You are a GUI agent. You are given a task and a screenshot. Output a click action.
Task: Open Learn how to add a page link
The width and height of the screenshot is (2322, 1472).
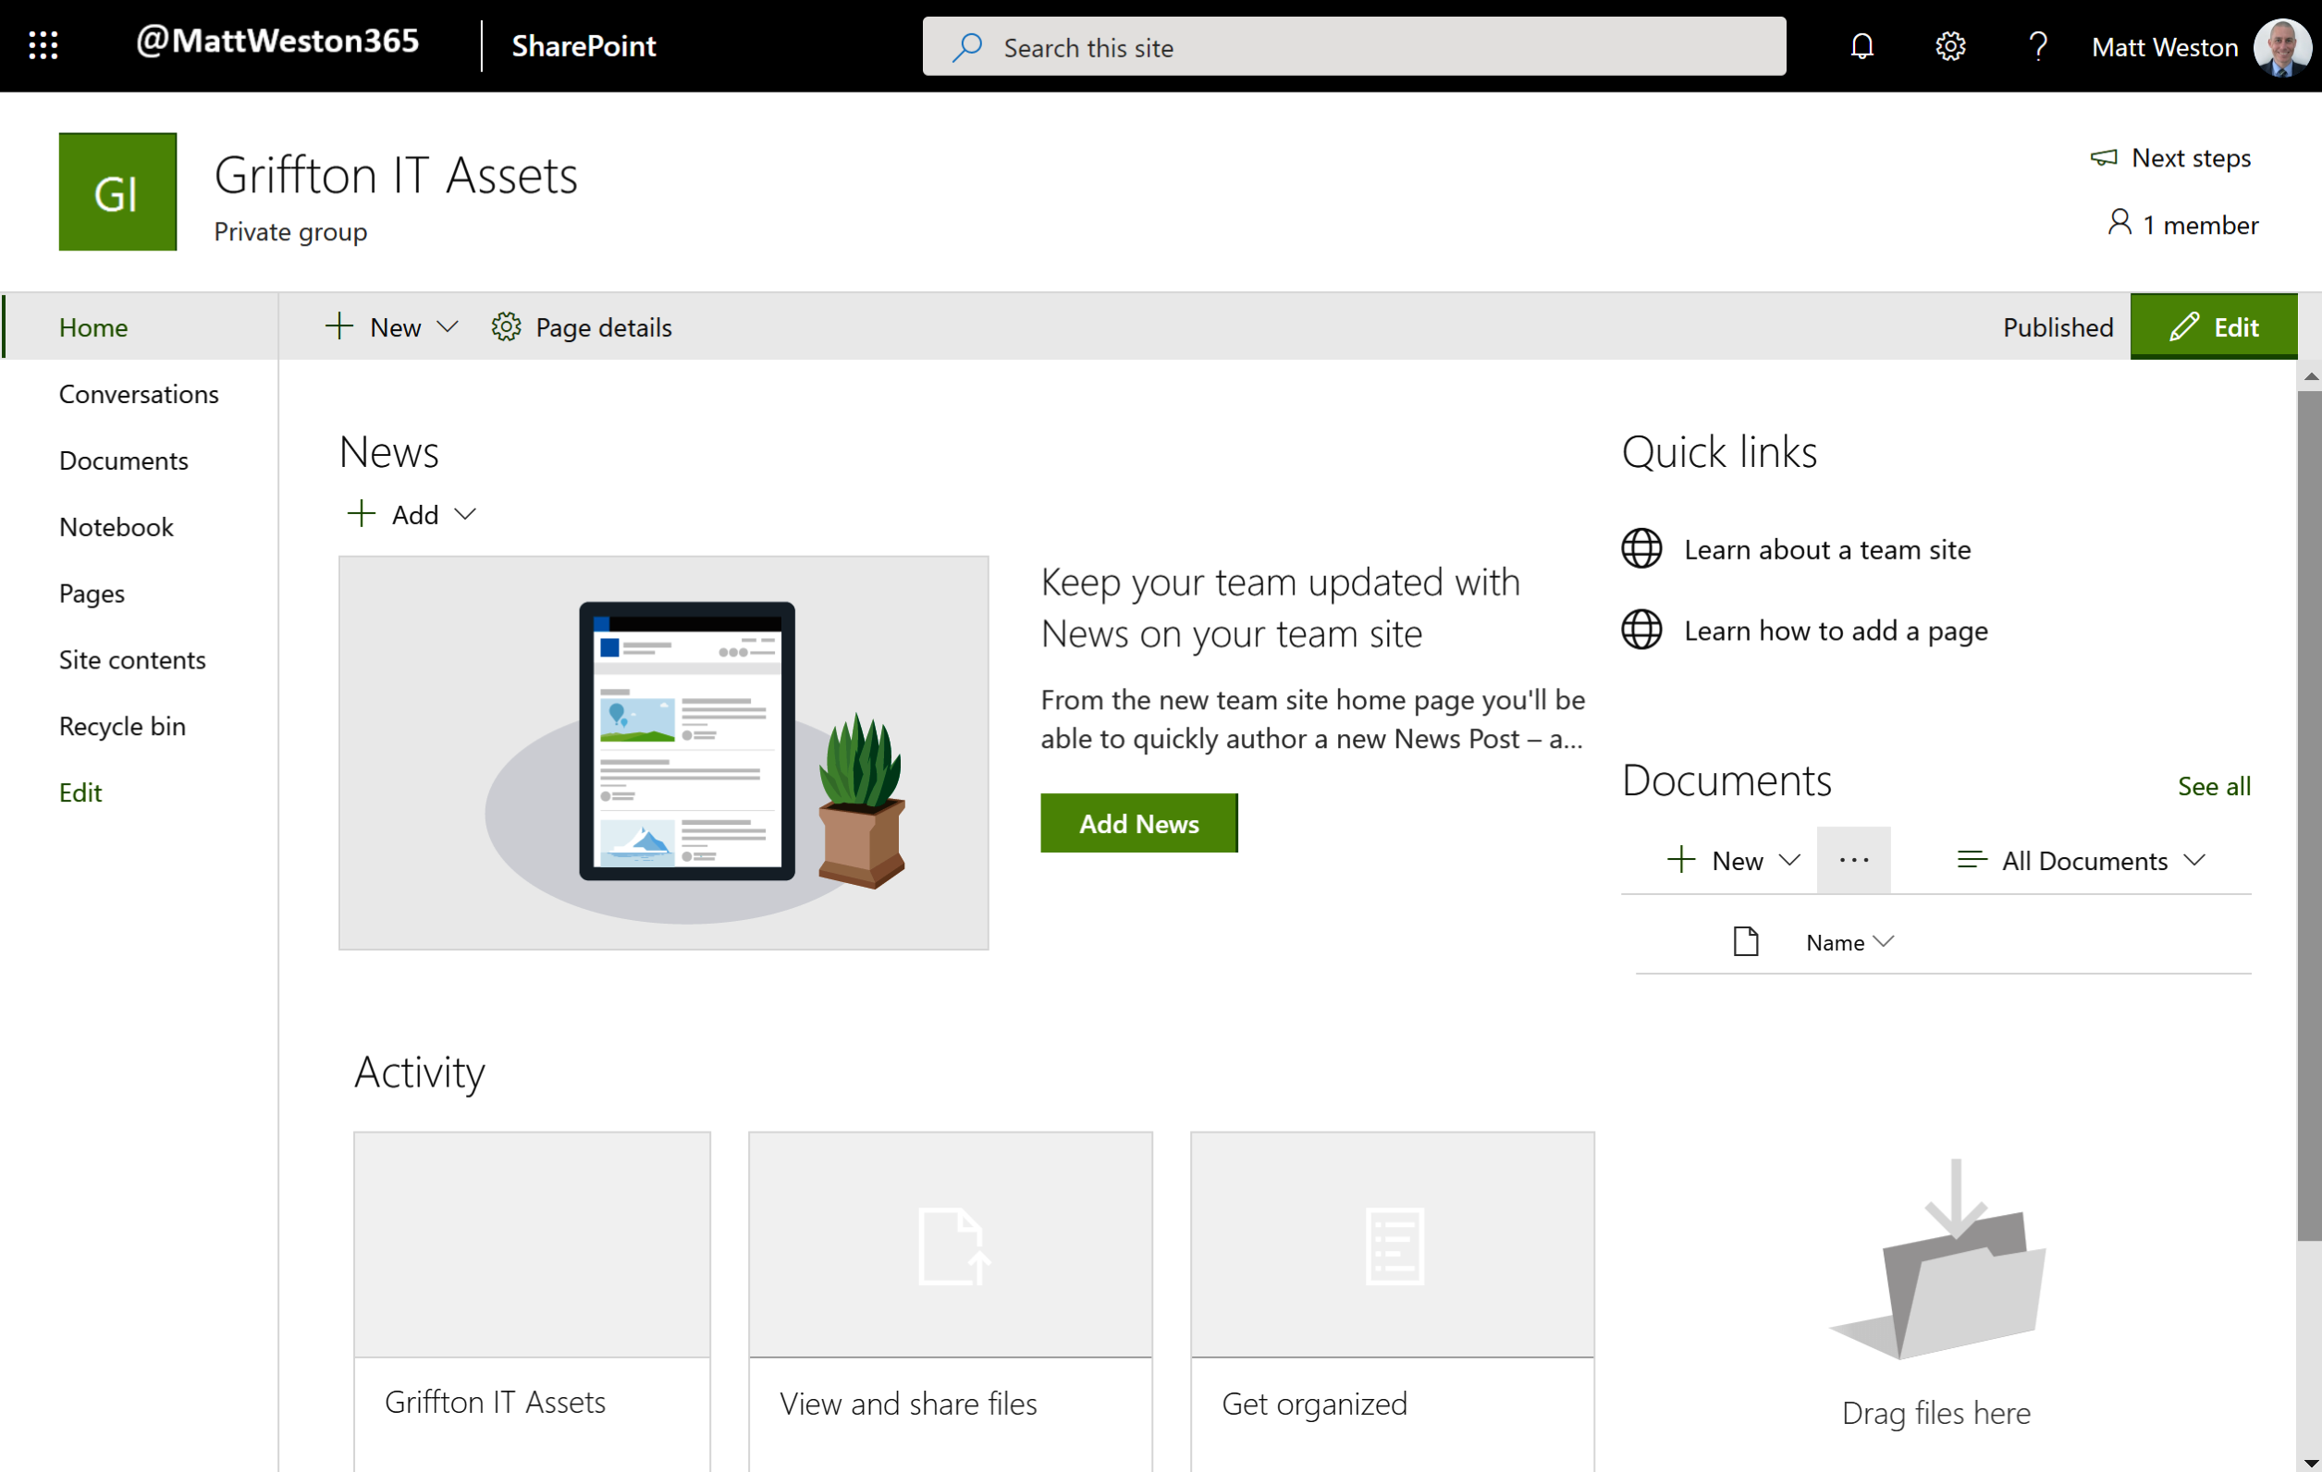click(1836, 631)
